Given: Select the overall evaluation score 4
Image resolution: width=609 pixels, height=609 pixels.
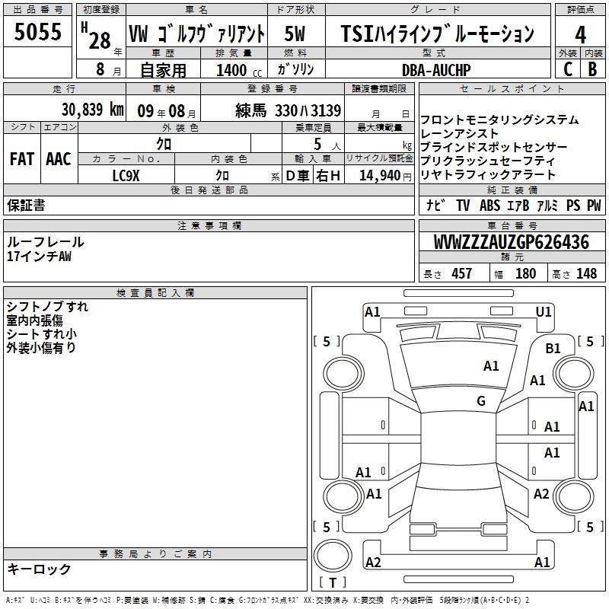Looking at the screenshot, I should (581, 35).
